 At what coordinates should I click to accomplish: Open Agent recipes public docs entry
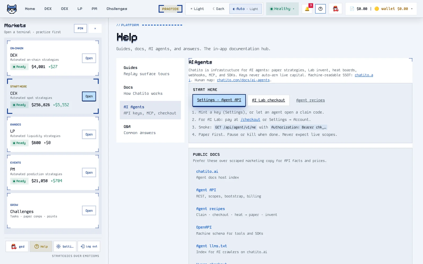(210, 209)
